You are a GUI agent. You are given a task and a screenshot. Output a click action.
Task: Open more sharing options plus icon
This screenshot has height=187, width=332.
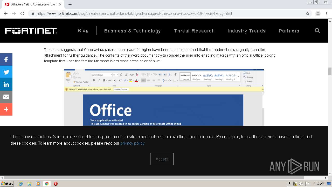6,109
